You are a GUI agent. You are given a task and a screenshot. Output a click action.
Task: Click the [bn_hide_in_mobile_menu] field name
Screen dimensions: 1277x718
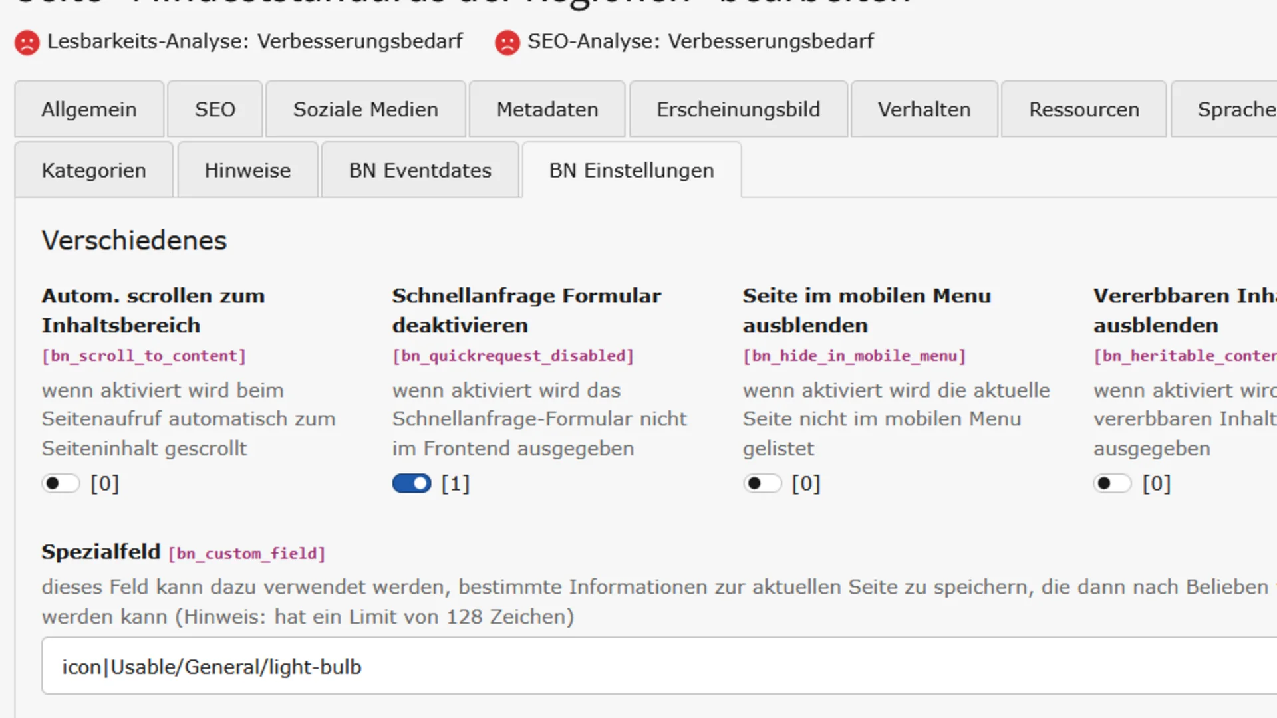pyautogui.click(x=854, y=356)
